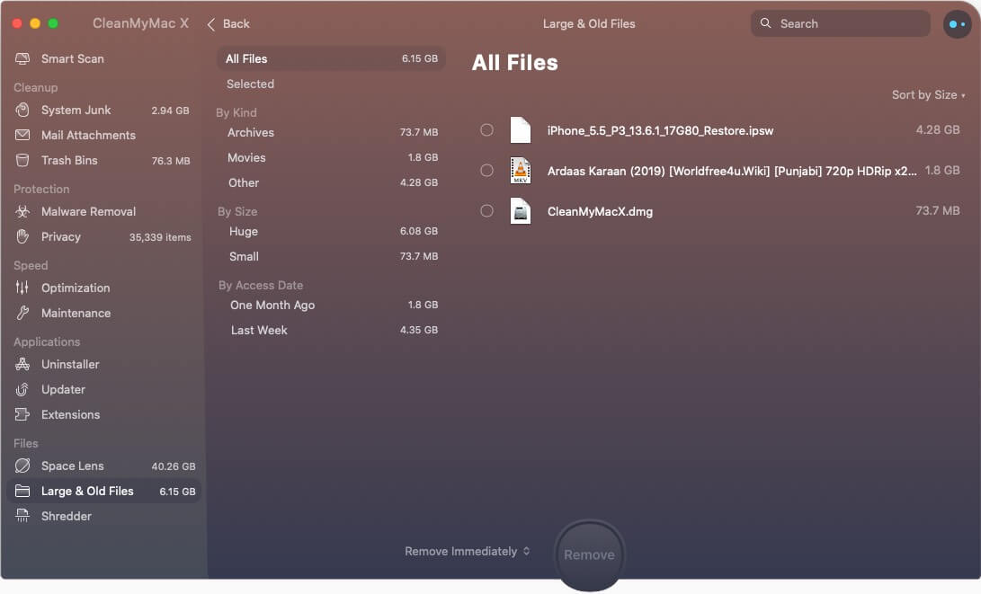Screen dimensions: 981x594
Task: Click the Trash Bins bucket icon
Action: point(22,160)
